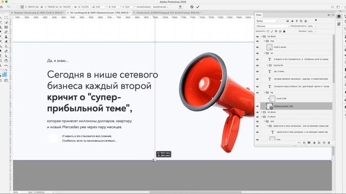Collapse the 03-Block group
The height and width of the screenshot is (194, 346).
coord(262,37)
